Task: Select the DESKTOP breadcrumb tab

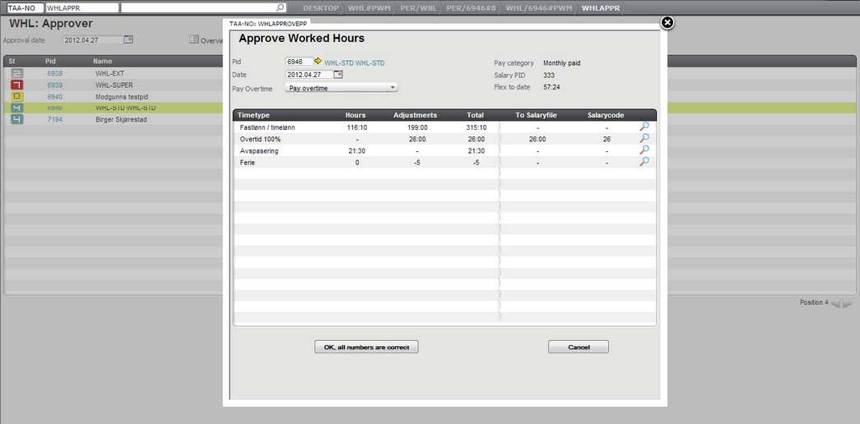Action: [x=320, y=7]
